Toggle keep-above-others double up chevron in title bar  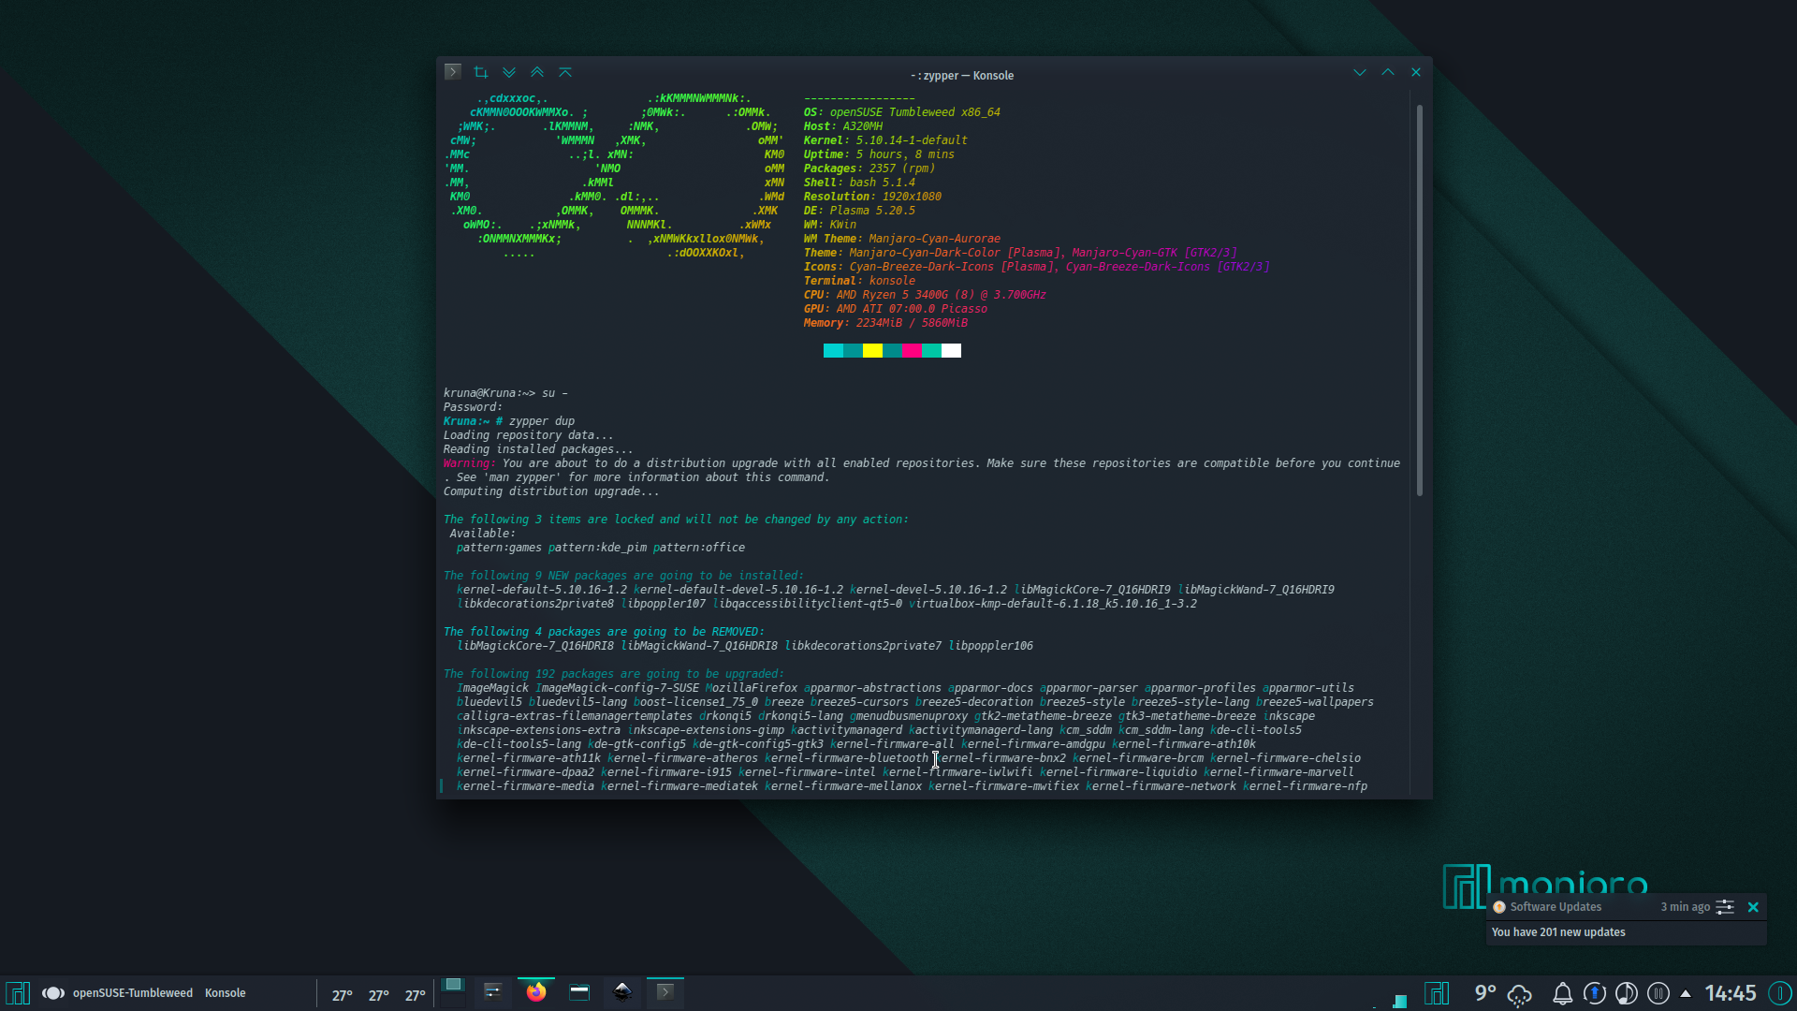tap(537, 72)
